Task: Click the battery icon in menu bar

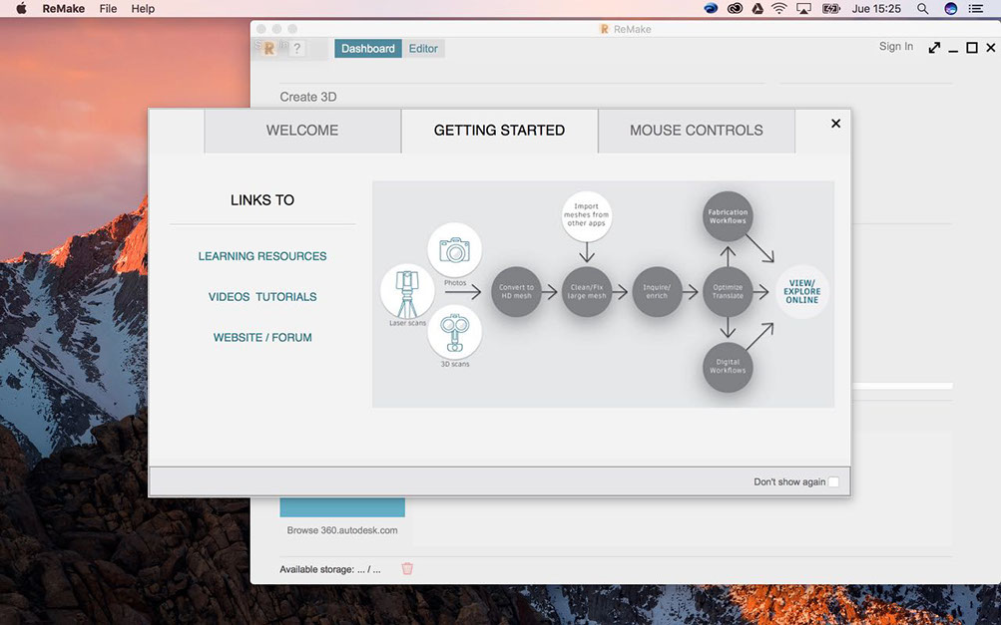Action: [830, 8]
